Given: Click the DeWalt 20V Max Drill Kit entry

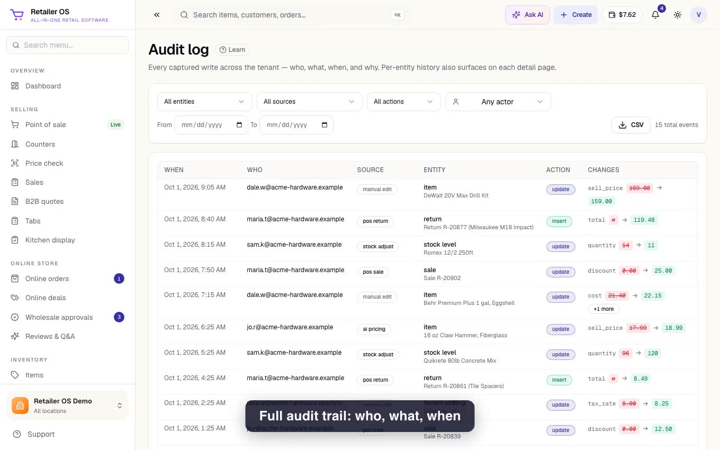Looking at the screenshot, I should pos(456,195).
